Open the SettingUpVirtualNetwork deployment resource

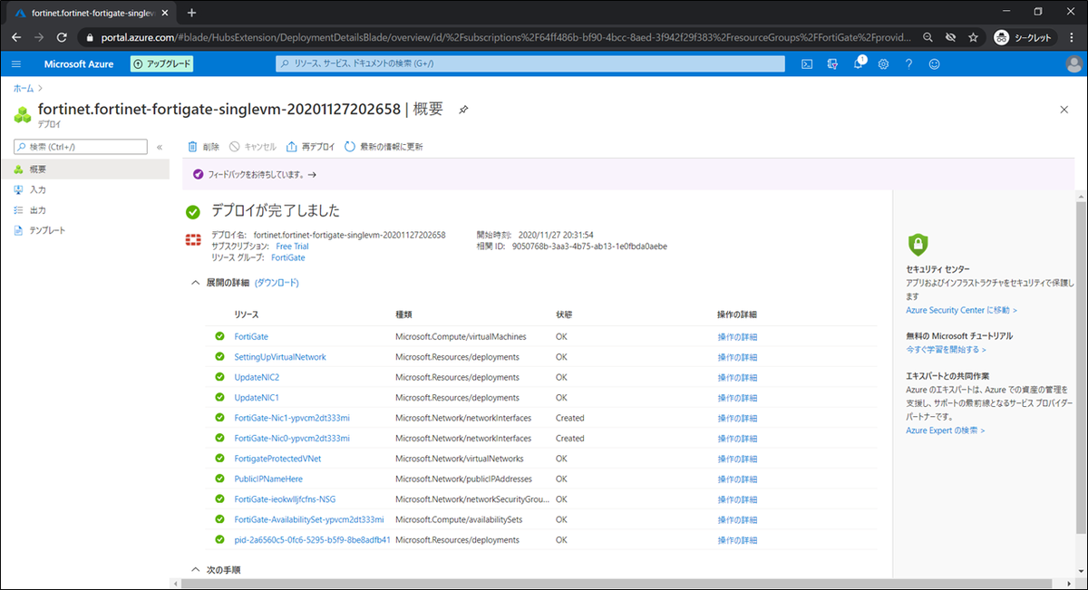(x=280, y=357)
